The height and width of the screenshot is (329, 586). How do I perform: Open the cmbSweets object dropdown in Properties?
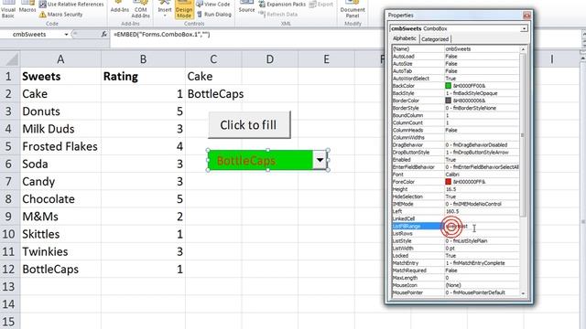click(x=524, y=28)
